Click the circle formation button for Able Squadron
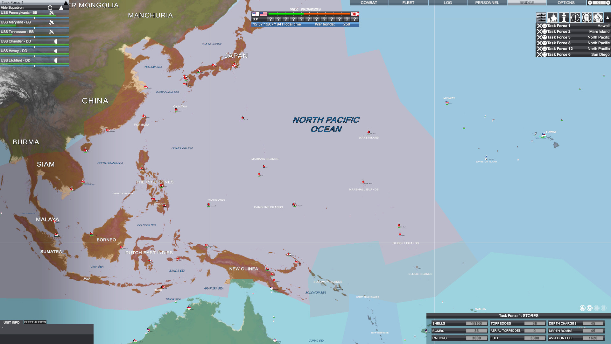This screenshot has width=611, height=344. pos(50,8)
